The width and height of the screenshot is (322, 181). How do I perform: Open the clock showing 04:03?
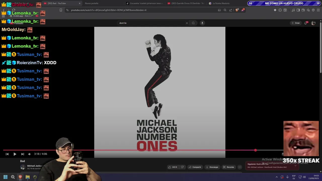tap(314, 177)
